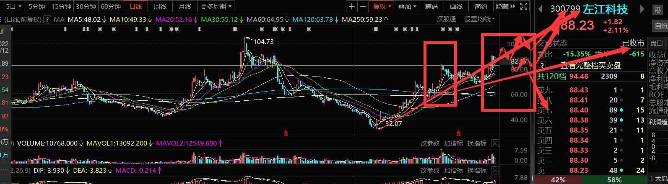The image size is (668, 184).
Task: Click 换指标 in the VOLUME panel
Action: coord(477,143)
